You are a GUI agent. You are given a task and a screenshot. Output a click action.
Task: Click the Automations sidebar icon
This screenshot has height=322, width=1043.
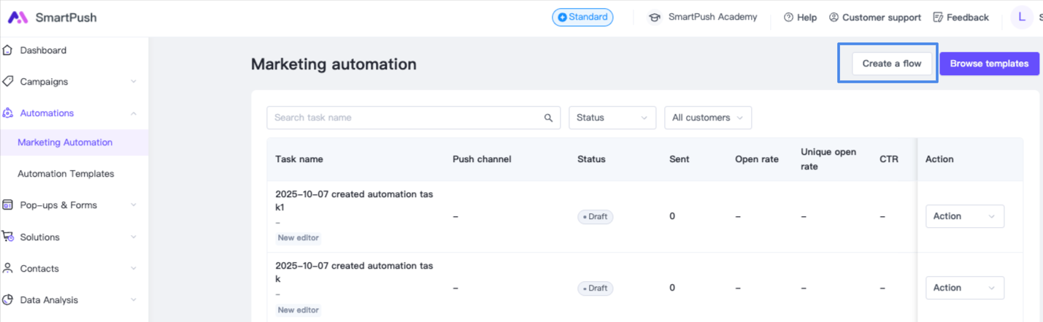(x=8, y=113)
